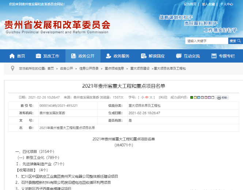The width and height of the screenshot is (243, 190).
Task: Choose the lavender eye-protection color swatch
Action: coord(209,98)
